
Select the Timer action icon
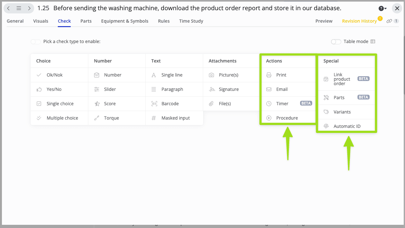click(x=269, y=104)
